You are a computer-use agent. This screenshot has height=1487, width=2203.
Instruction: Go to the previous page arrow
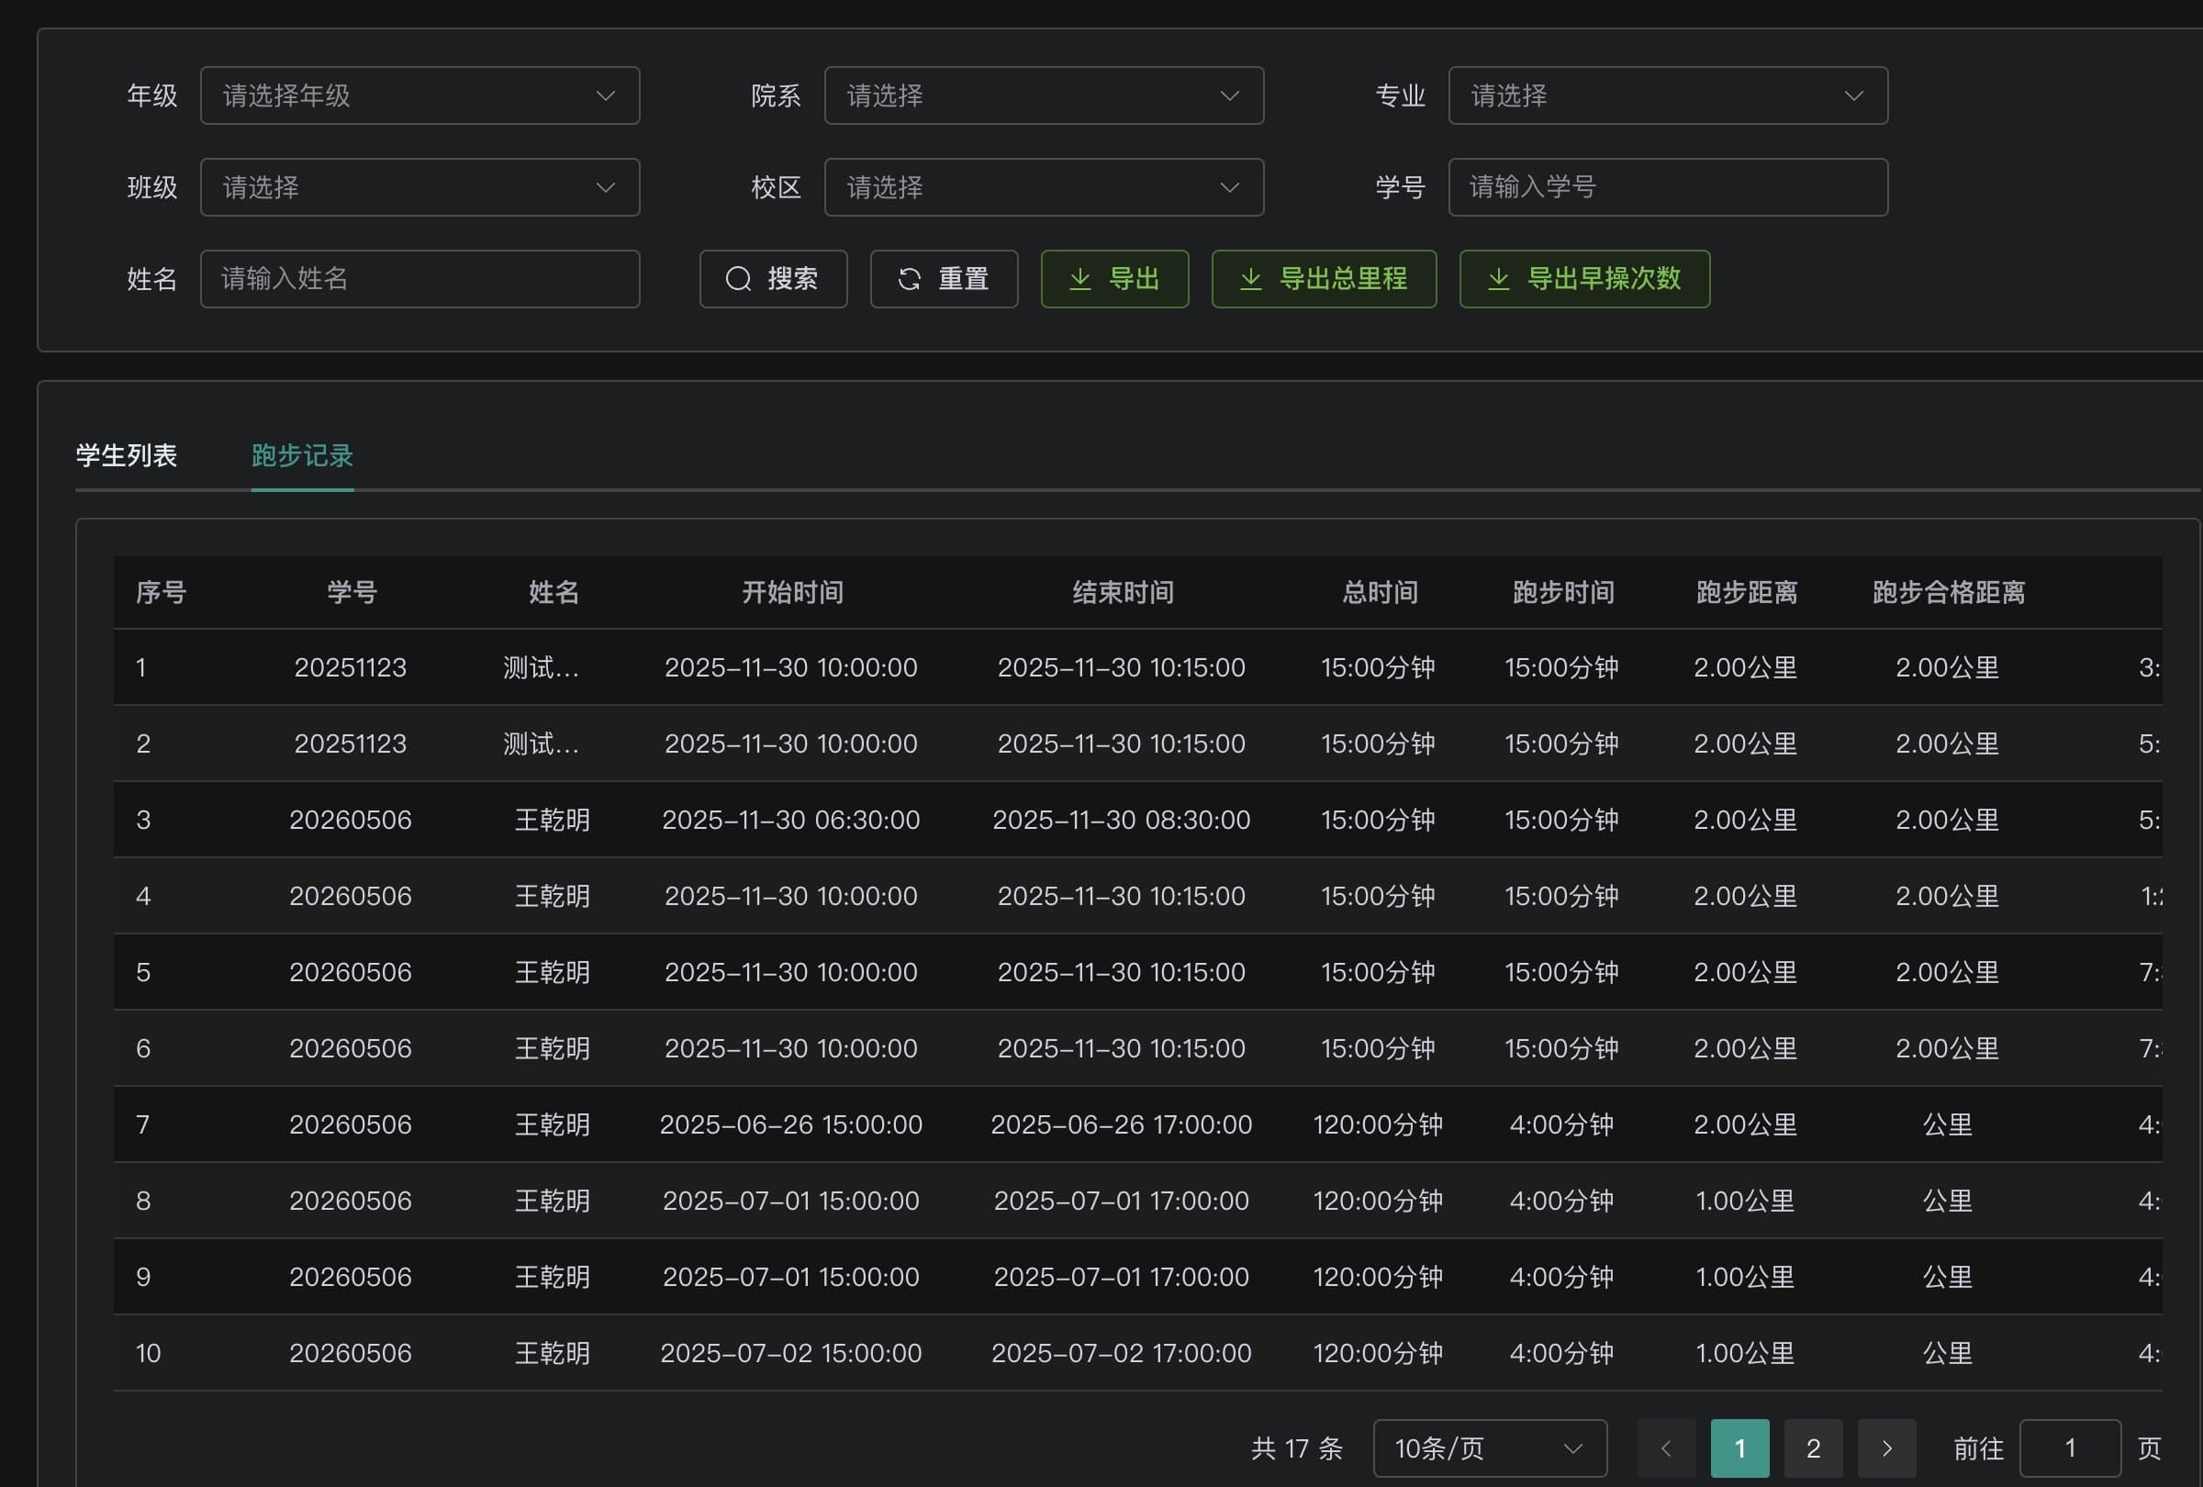(x=1666, y=1448)
